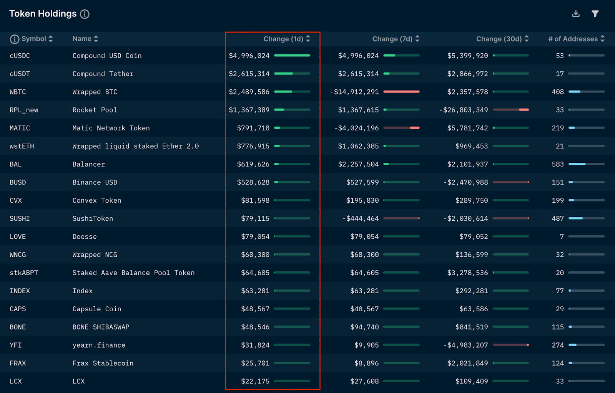Select the CVX symbol
The image size is (615, 393).
tap(16, 200)
